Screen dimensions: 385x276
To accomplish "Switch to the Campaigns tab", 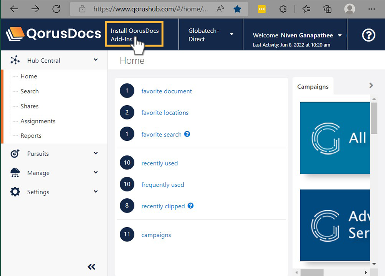I will point(313,86).
